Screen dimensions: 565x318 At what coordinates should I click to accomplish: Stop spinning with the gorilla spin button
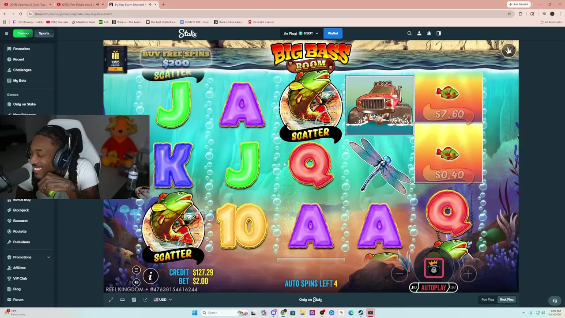click(433, 268)
